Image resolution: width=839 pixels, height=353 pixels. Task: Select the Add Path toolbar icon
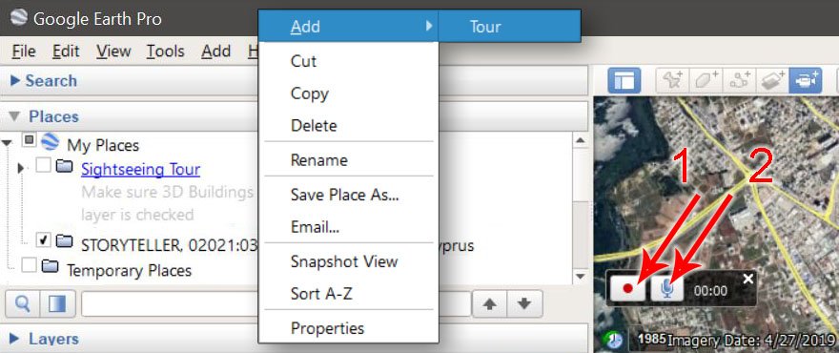(738, 81)
